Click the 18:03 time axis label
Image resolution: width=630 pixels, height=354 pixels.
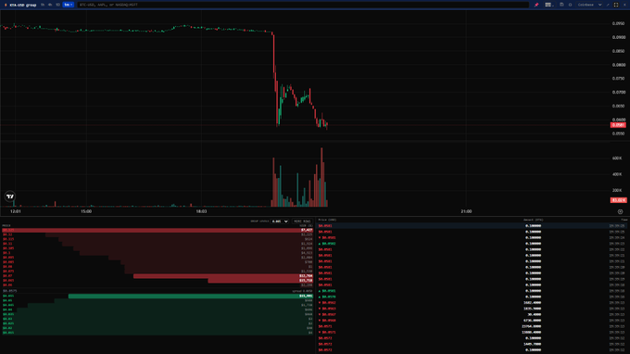point(201,211)
